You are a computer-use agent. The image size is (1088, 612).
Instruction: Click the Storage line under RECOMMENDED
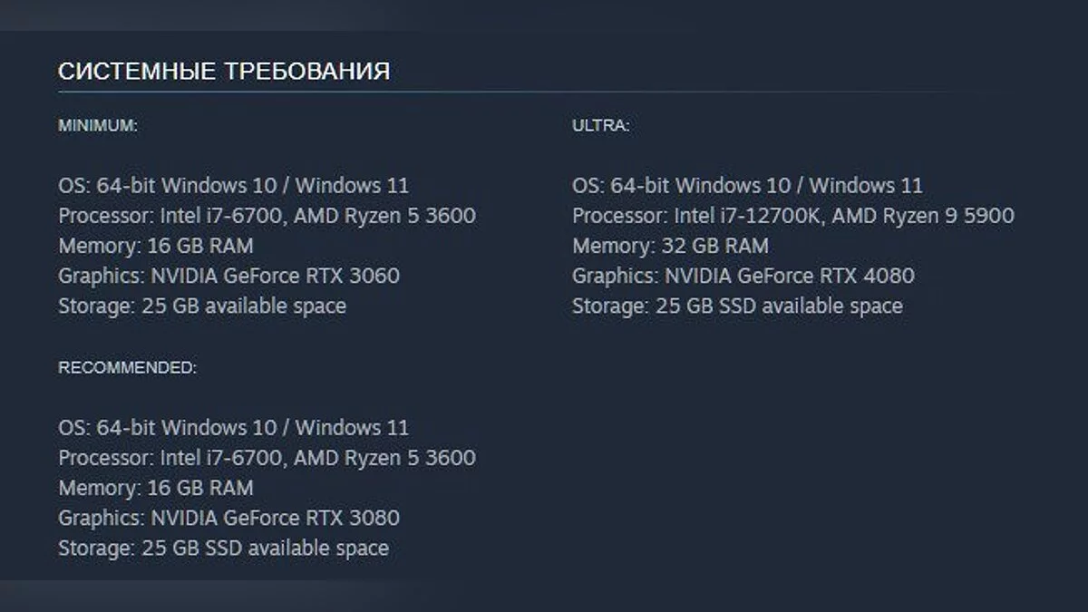(x=223, y=548)
